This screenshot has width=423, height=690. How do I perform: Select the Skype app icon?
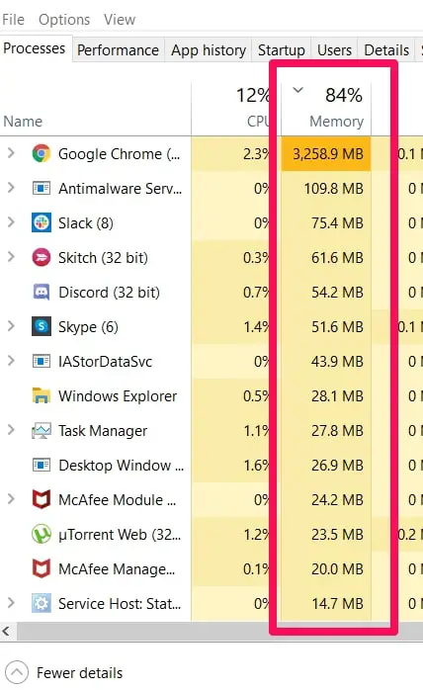(x=42, y=326)
